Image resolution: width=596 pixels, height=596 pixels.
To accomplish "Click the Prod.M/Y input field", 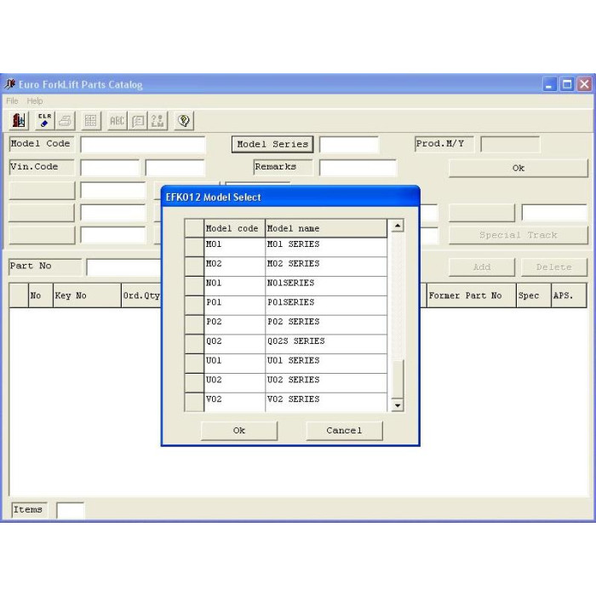I will (x=510, y=145).
